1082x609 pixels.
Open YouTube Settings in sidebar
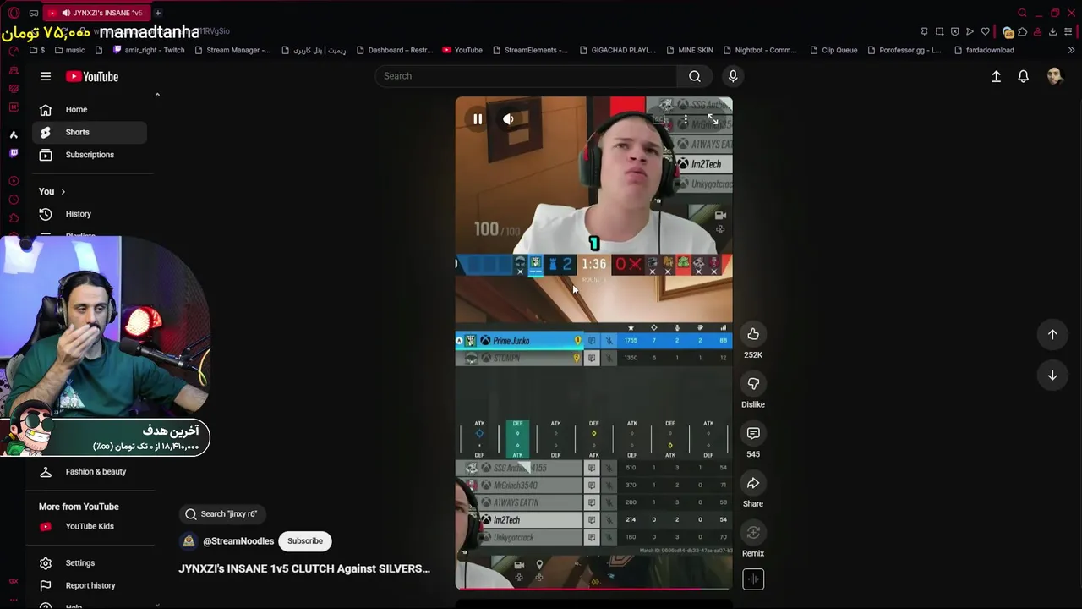(x=89, y=563)
